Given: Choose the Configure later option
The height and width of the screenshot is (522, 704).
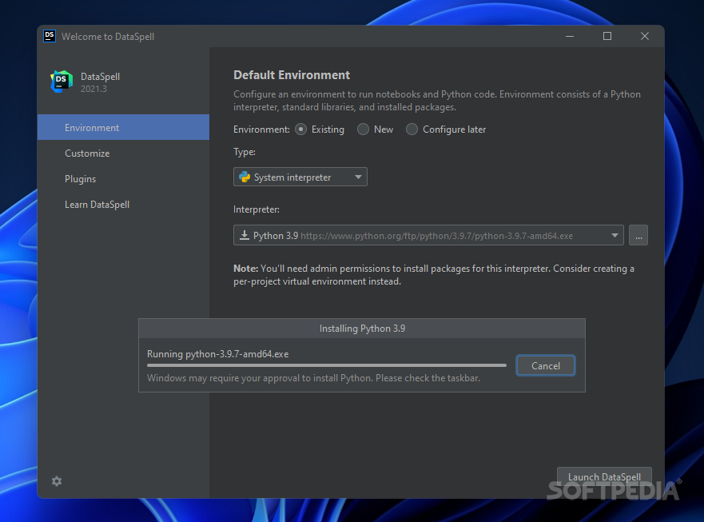Looking at the screenshot, I should [412, 130].
